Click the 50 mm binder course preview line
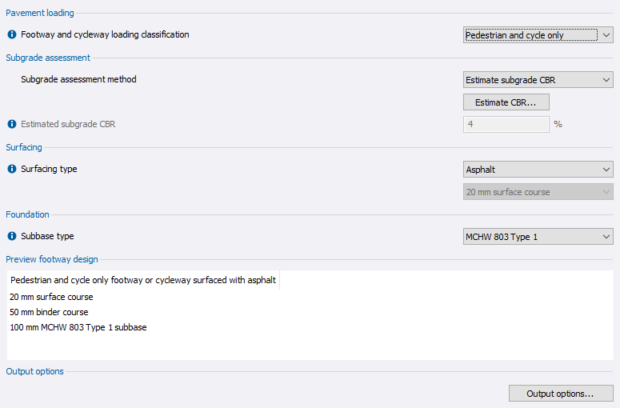Viewport: 620px width, 408px height. 49,312
